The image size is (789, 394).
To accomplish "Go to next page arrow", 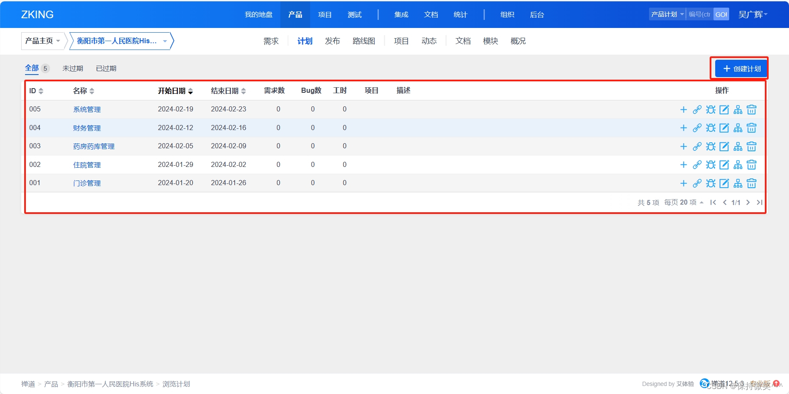I will tap(748, 203).
